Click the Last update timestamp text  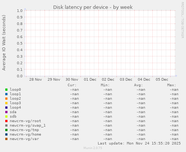point(139,143)
